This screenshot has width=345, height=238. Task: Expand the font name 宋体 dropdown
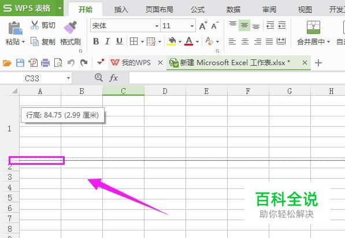157,26
